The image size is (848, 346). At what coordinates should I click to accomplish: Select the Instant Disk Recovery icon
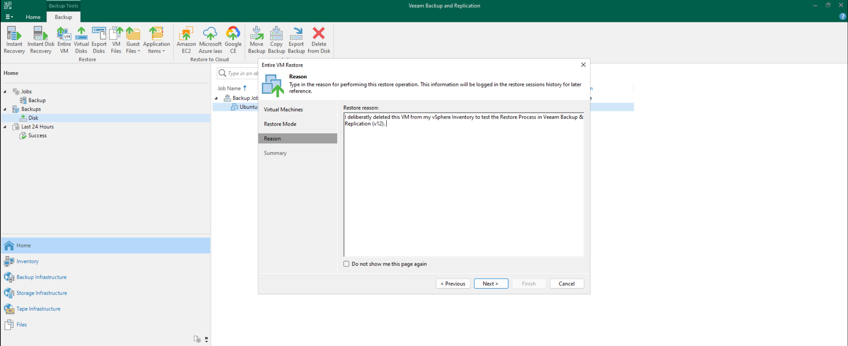coord(41,40)
